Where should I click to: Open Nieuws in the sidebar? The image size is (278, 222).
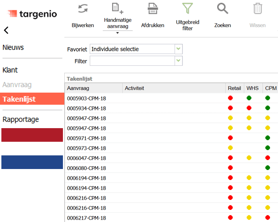[13, 47]
